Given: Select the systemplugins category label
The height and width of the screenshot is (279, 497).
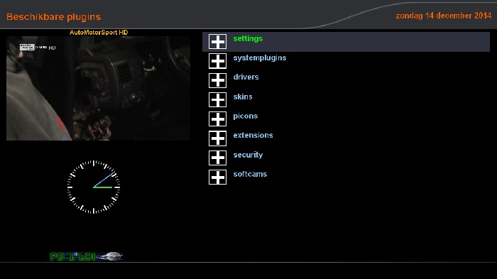Looking at the screenshot, I should tap(260, 58).
